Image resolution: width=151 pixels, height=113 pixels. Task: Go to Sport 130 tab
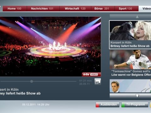coord(126,8)
